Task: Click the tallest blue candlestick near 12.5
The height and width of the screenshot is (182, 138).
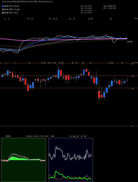Action: [59, 74]
